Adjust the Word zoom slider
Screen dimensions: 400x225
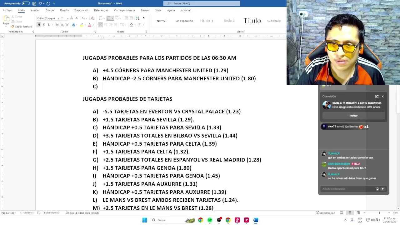coord(379,213)
